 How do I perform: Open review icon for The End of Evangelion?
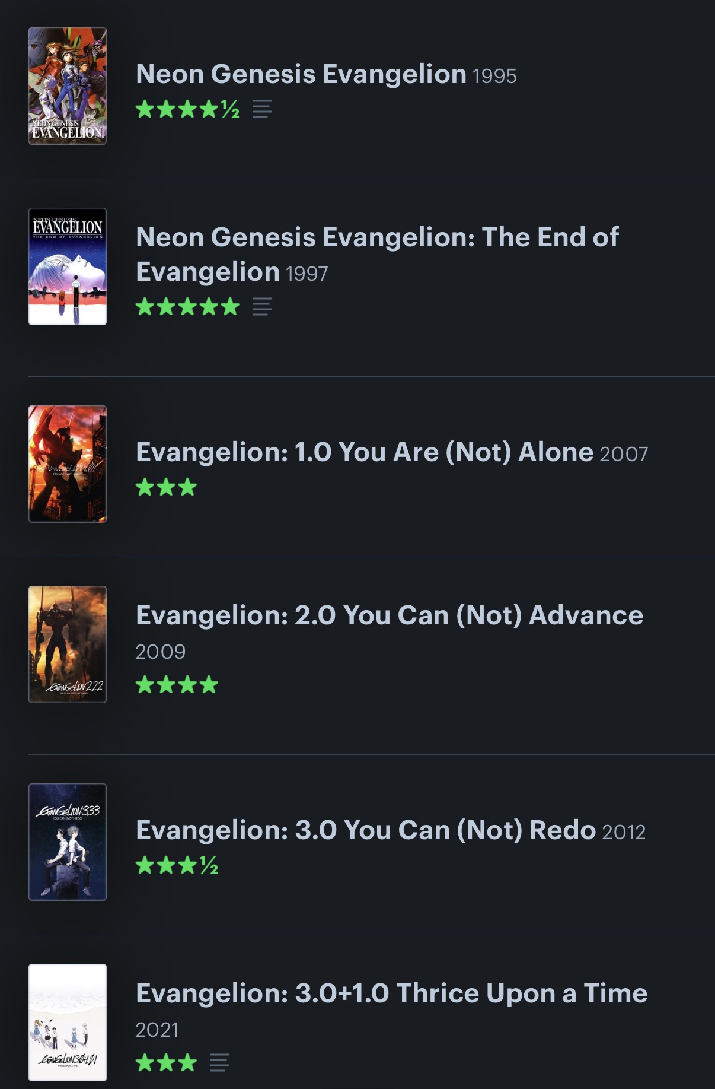(x=262, y=307)
